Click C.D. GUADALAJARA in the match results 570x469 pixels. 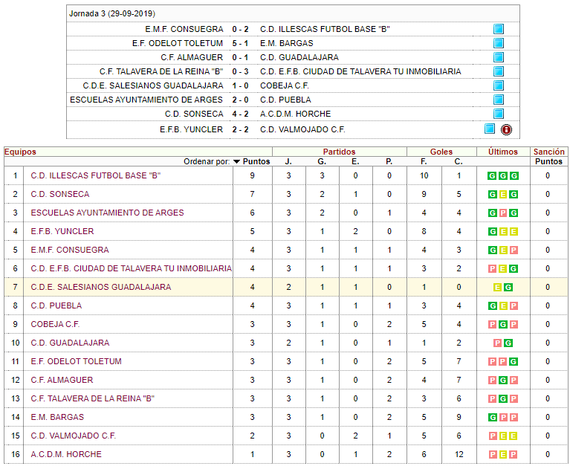point(299,57)
